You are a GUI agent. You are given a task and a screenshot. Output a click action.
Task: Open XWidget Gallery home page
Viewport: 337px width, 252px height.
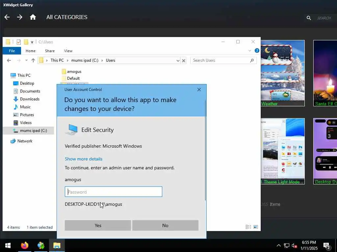click(x=33, y=17)
